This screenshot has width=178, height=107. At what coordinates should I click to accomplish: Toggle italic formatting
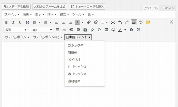[x=13, y=22]
